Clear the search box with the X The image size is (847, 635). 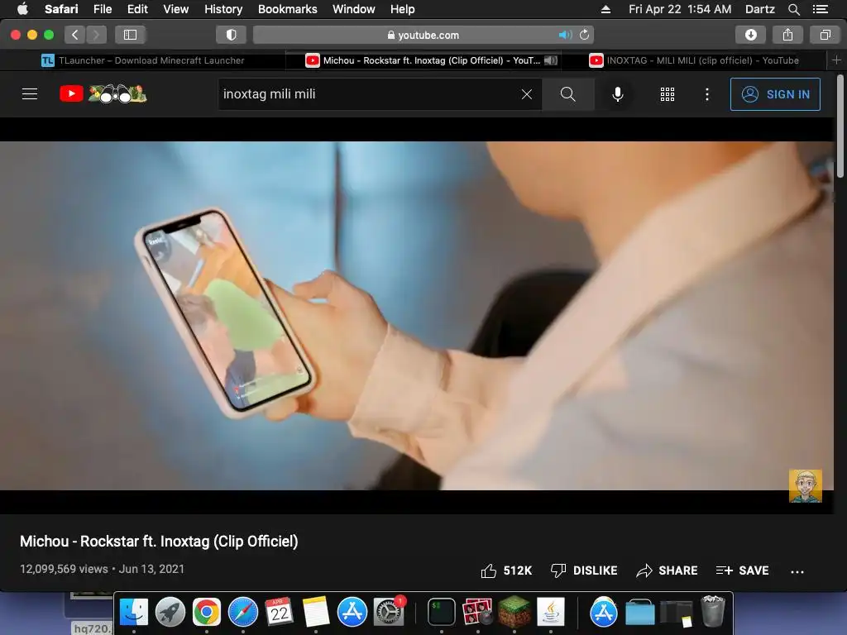[527, 94]
